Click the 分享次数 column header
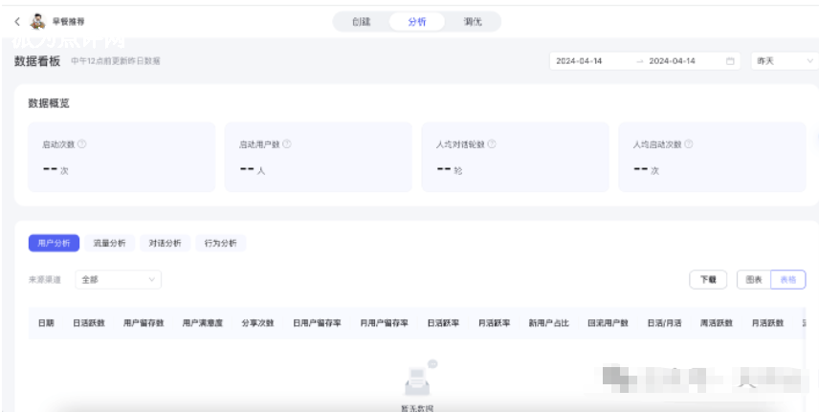 point(257,323)
